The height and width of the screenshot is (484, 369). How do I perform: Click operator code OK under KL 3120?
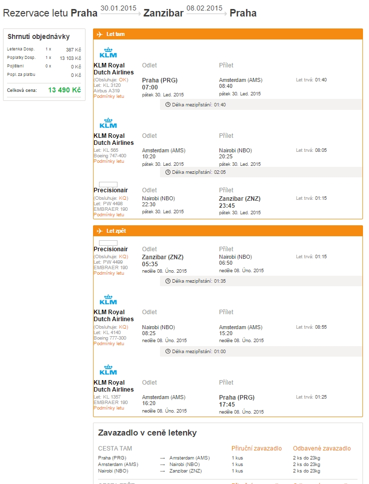coord(122,79)
